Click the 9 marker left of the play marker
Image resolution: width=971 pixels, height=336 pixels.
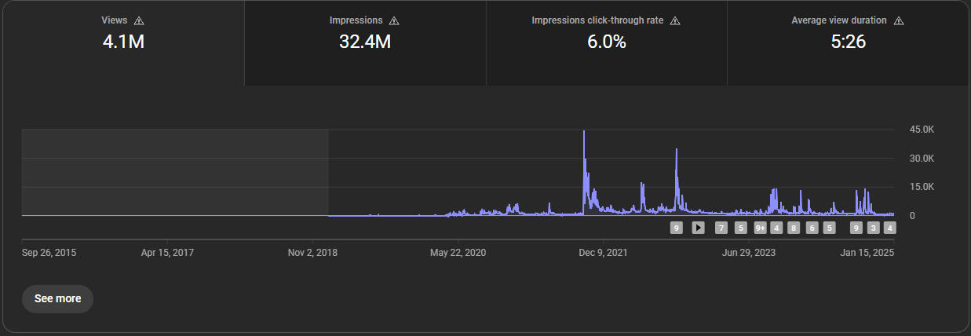pyautogui.click(x=677, y=228)
